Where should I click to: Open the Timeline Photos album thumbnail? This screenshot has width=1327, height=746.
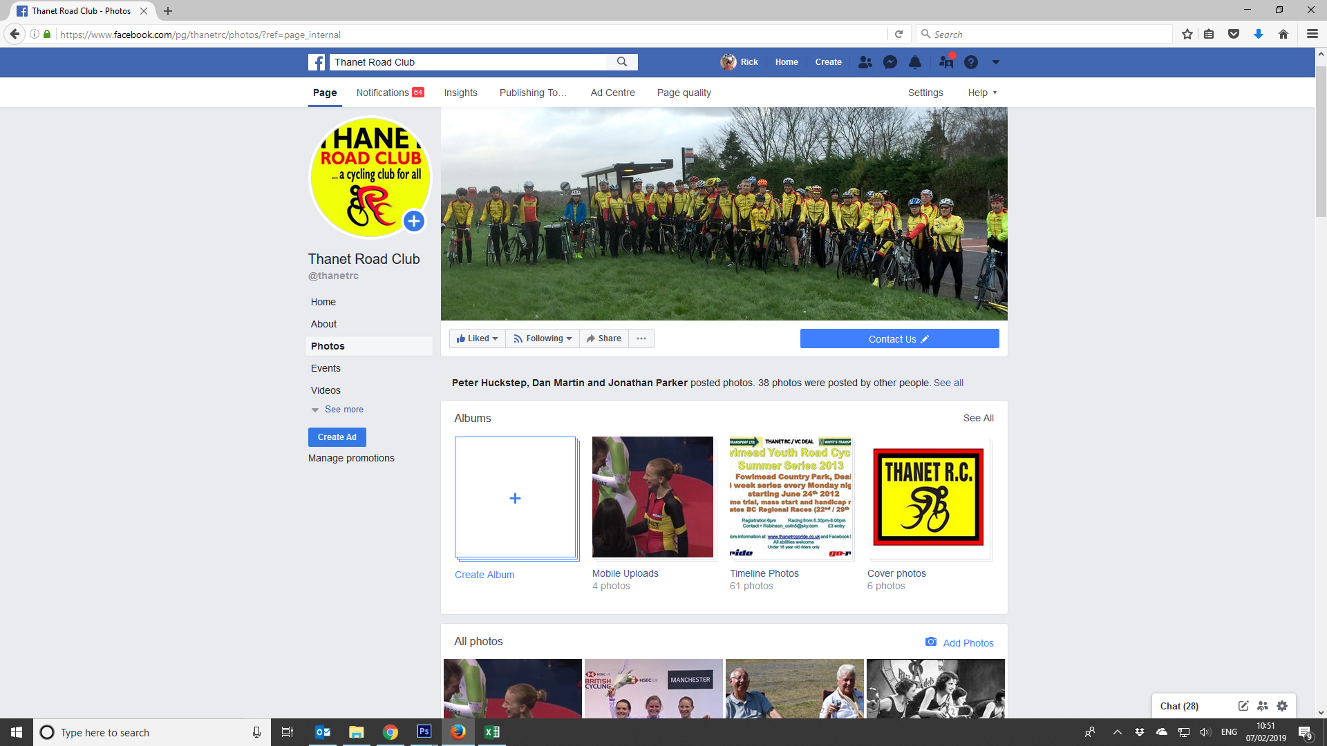[791, 497]
